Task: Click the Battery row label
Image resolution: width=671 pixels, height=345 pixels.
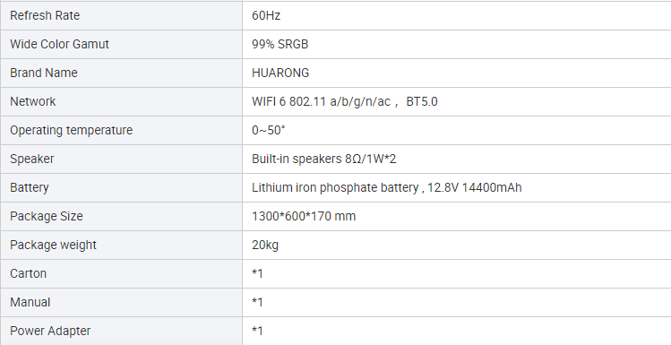Action: (29, 187)
